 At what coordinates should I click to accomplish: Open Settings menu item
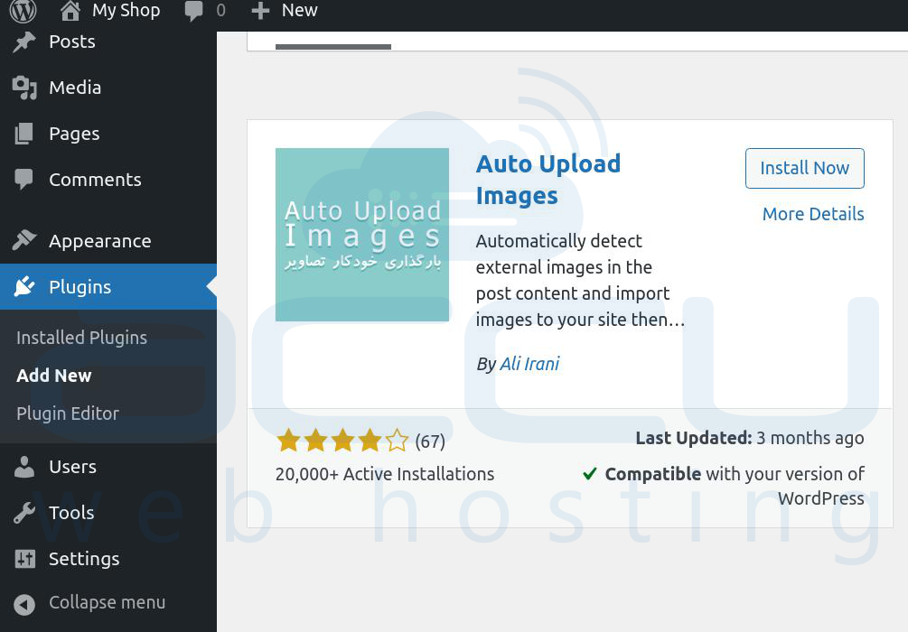click(x=84, y=559)
